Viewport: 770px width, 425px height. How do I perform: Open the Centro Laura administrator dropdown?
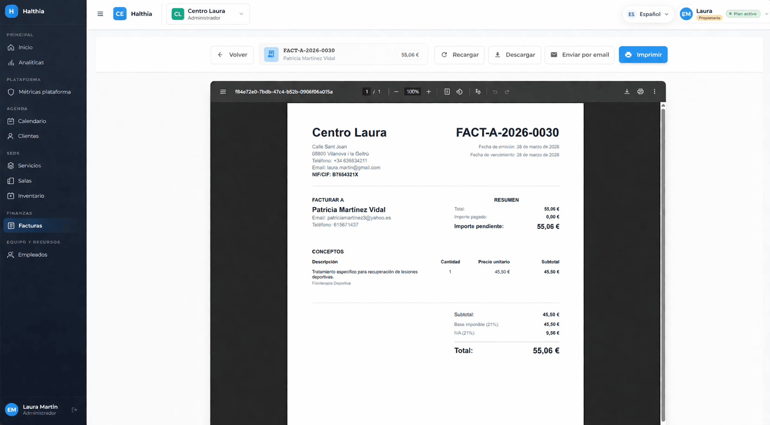tap(208, 14)
